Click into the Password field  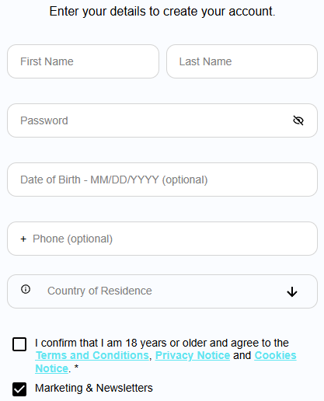(x=162, y=120)
